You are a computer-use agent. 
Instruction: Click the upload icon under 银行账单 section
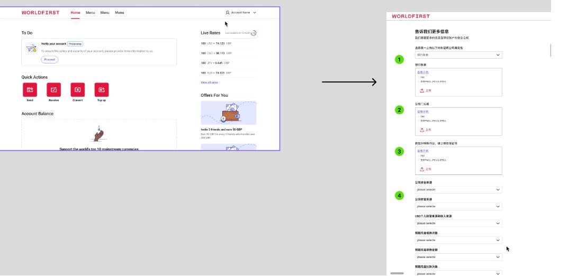(422, 90)
